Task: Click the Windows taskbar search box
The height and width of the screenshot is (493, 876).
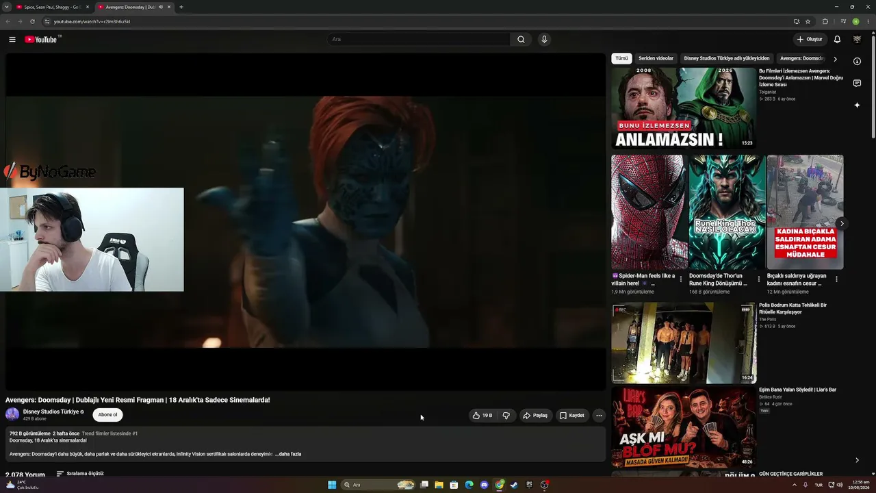Action: [x=379, y=485]
